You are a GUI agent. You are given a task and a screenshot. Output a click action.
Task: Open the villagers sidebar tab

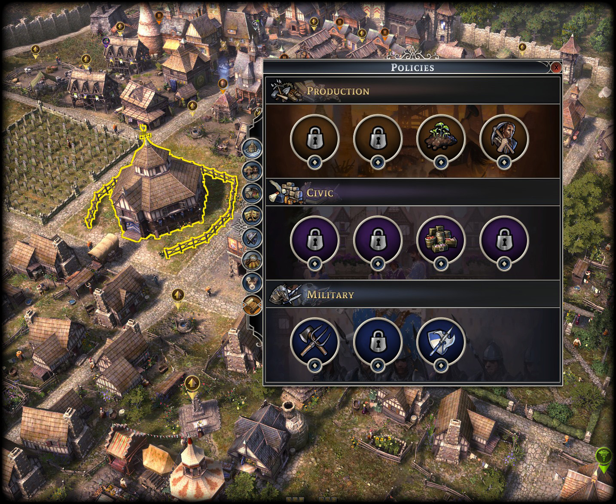click(252, 171)
